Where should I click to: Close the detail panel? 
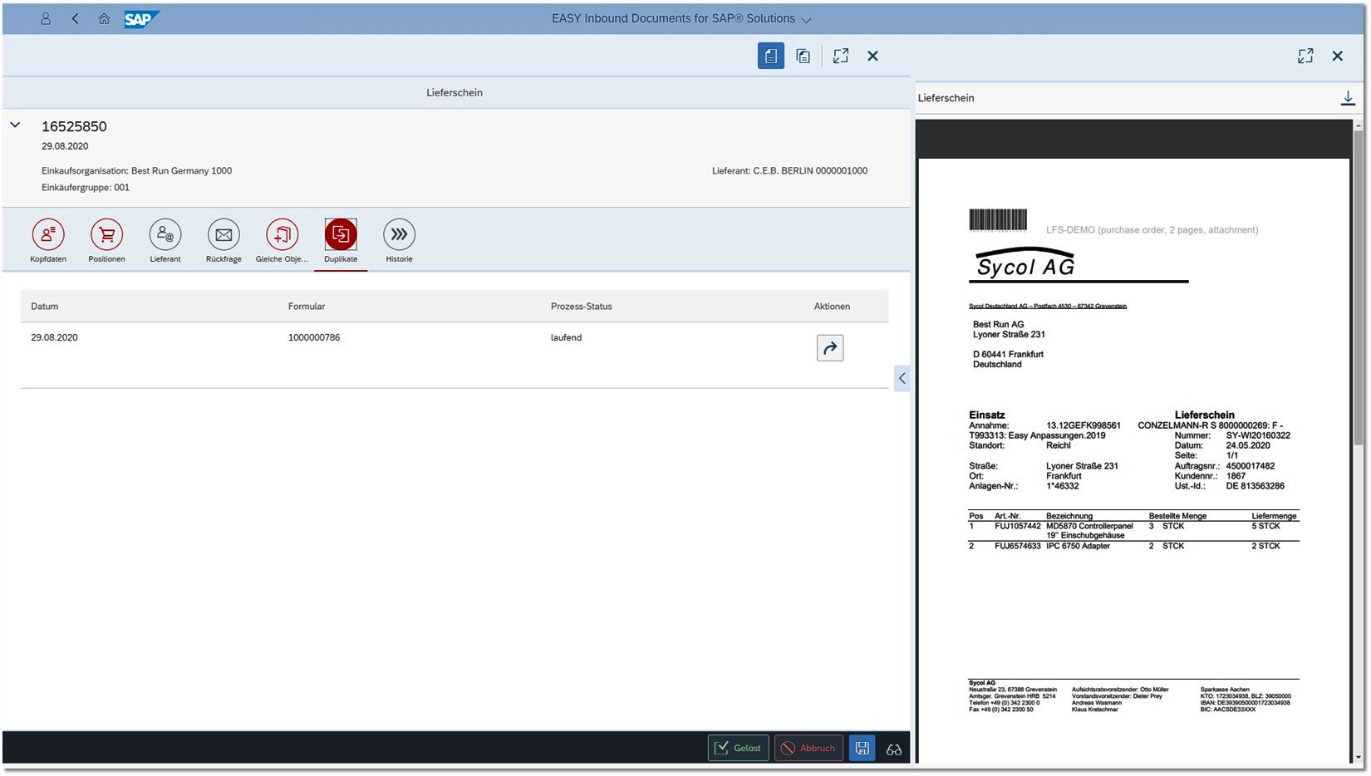[x=872, y=56]
